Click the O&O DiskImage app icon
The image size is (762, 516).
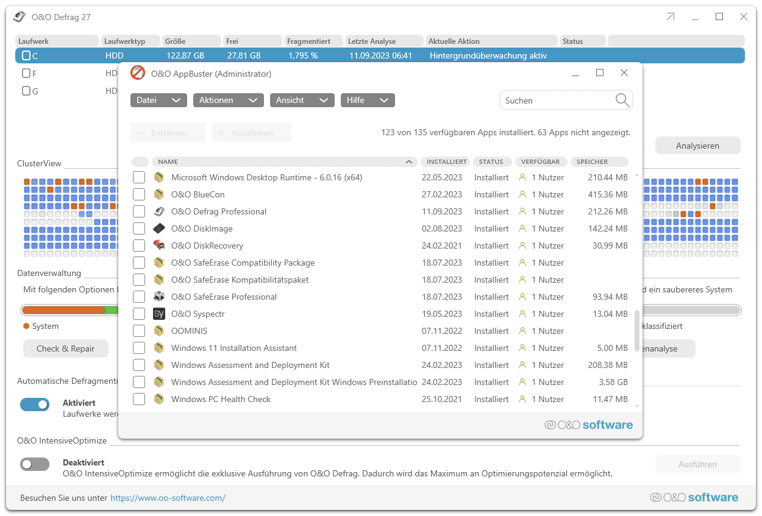159,228
